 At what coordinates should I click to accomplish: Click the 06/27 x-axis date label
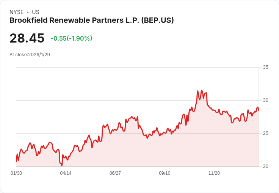(x=115, y=173)
